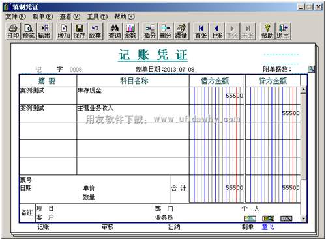Viewport: 326px width, 240px height.
Task: Open the 工具 menu
Action: [97, 16]
